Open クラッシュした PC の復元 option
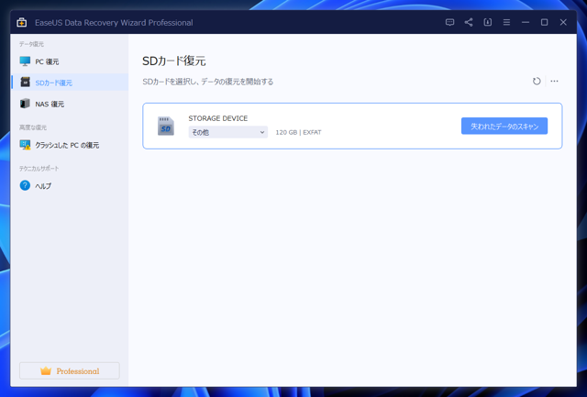587x397 pixels. pos(70,145)
